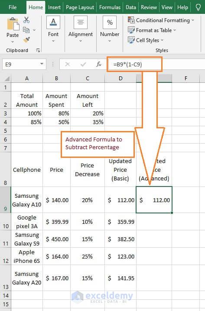Select column A header
Screen dimensions: 205x311
(27, 79)
